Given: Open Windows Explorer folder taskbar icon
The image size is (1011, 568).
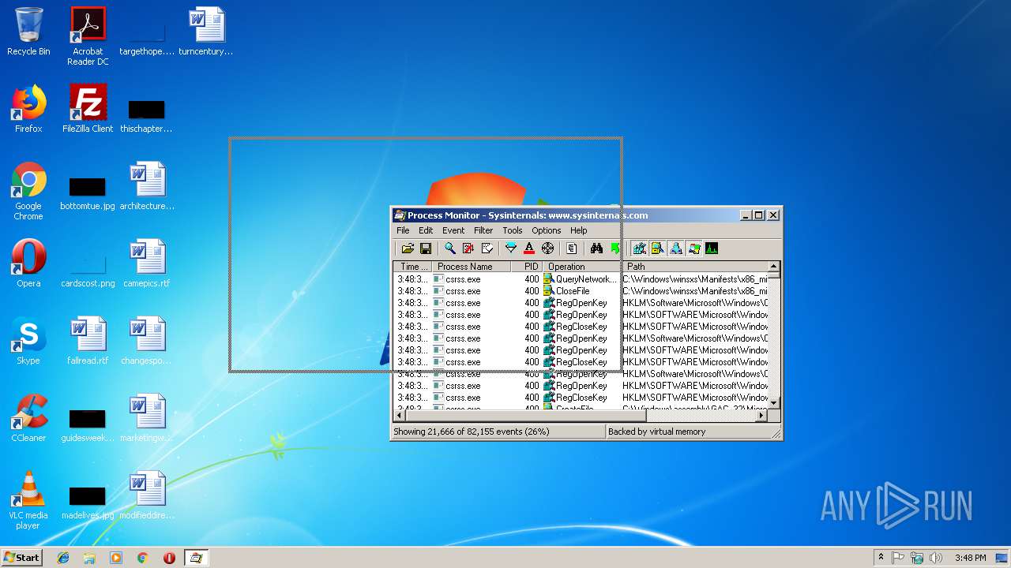Looking at the screenshot, I should pos(89,558).
